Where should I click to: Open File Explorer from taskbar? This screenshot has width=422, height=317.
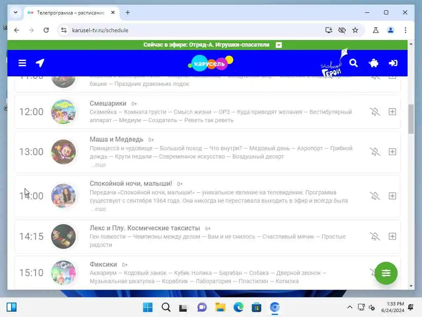[x=220, y=307]
